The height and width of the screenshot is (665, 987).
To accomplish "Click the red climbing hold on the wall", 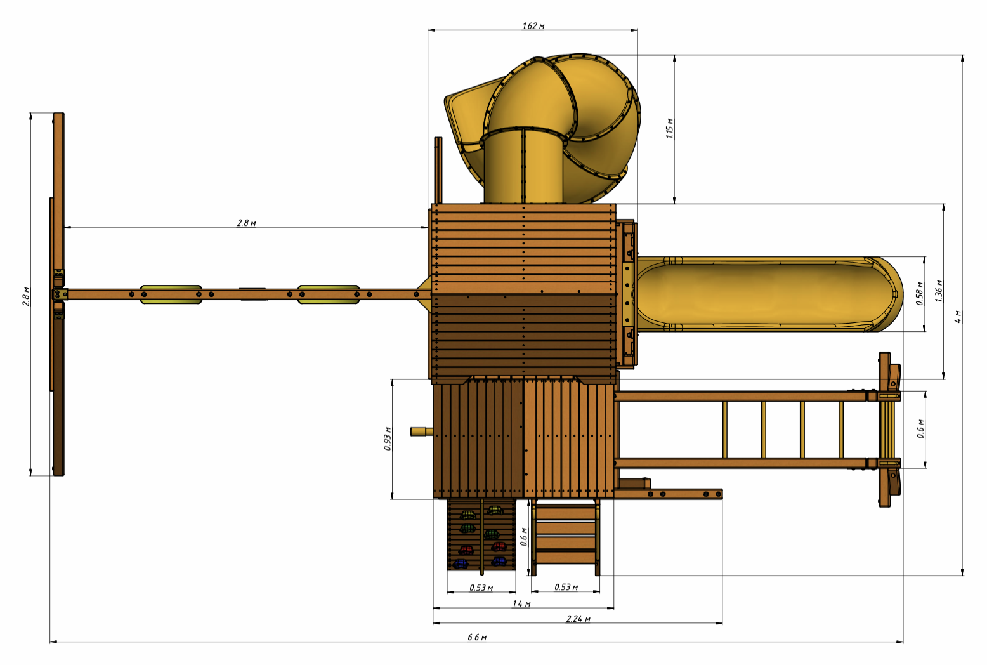I will point(467,550).
